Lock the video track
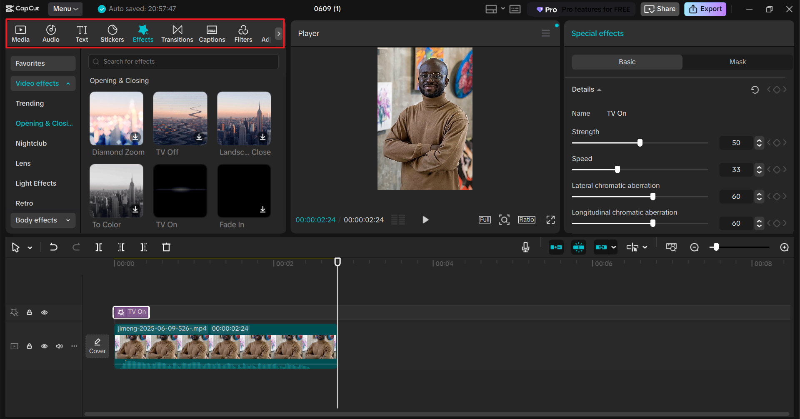 (29, 346)
